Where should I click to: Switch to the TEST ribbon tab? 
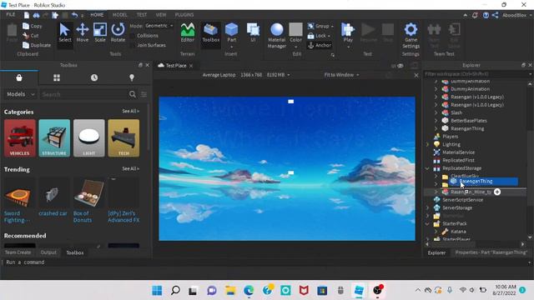click(142, 15)
